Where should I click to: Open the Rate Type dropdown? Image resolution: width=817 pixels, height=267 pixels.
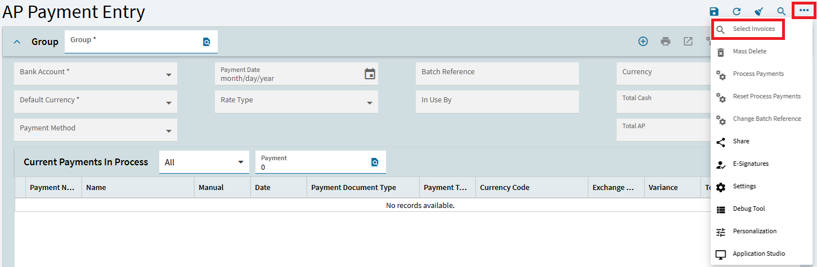370,103
